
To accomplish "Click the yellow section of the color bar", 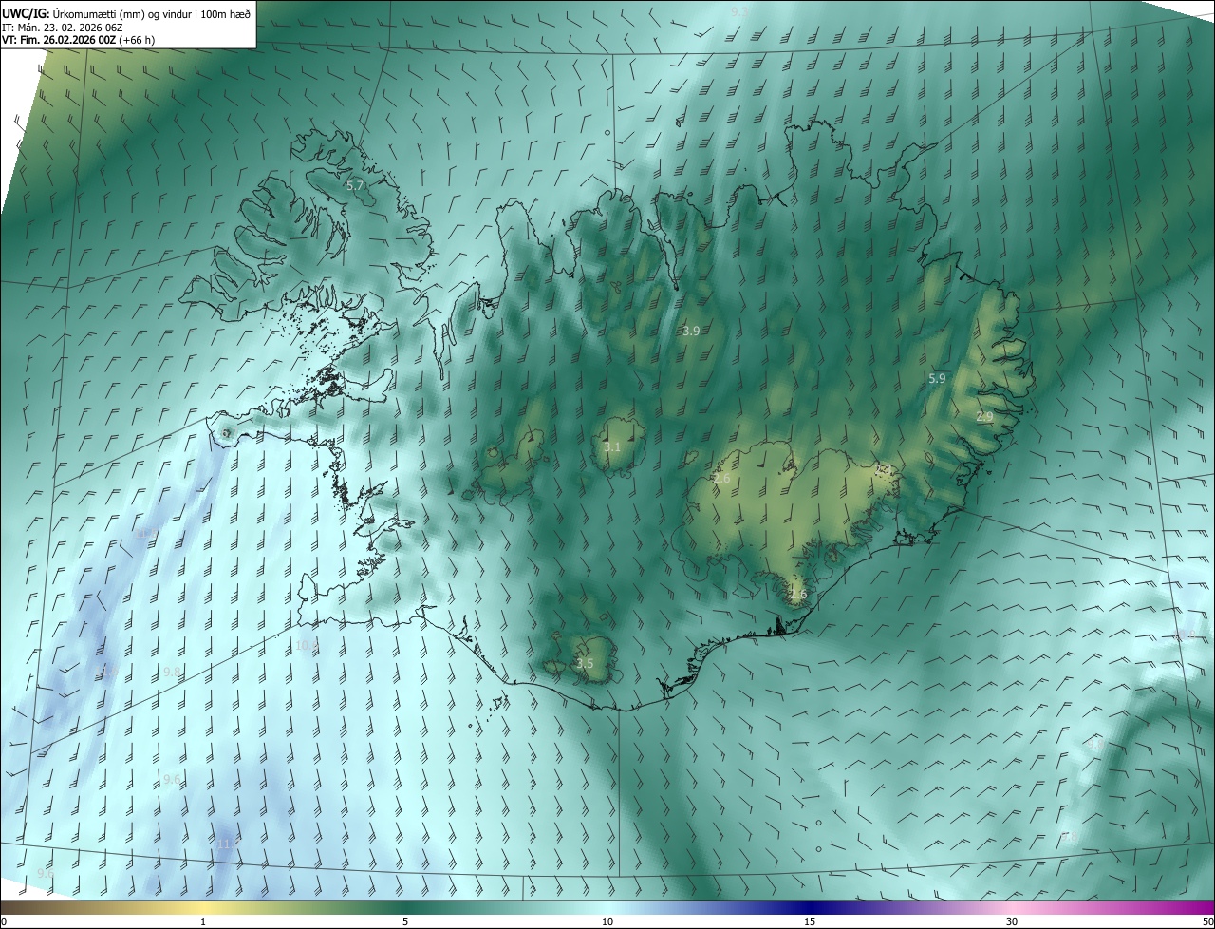I will click(x=204, y=907).
